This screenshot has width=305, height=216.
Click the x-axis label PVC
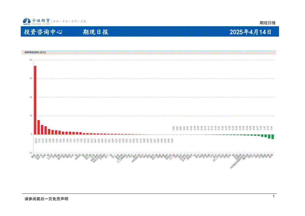[x=131, y=156]
